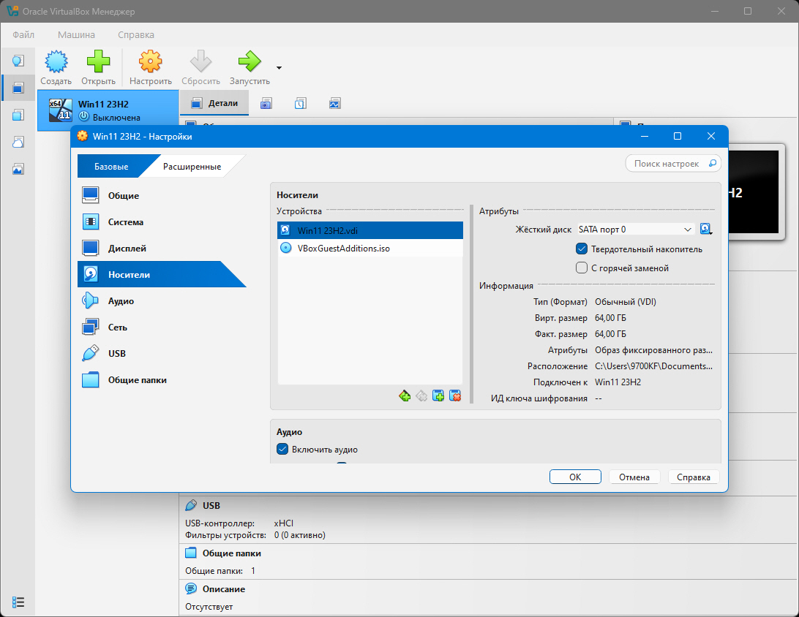Switch to the Базовые settings tab
The image size is (799, 617).
point(111,167)
